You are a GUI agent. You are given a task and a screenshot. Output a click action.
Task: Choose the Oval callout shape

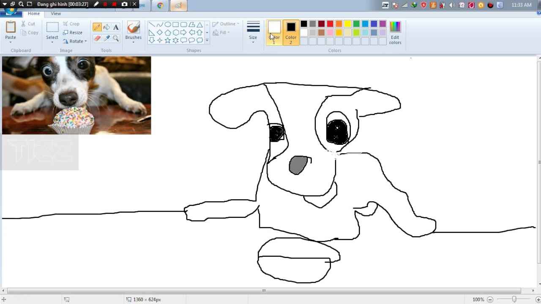pyautogui.click(x=191, y=41)
